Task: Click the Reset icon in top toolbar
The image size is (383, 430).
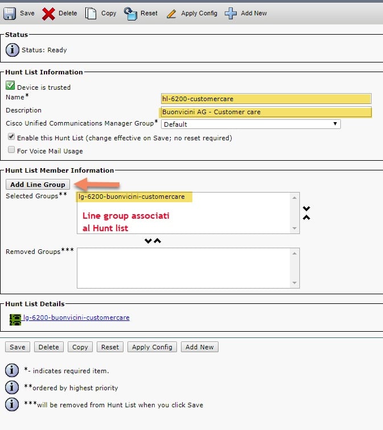Action: tap(130, 14)
